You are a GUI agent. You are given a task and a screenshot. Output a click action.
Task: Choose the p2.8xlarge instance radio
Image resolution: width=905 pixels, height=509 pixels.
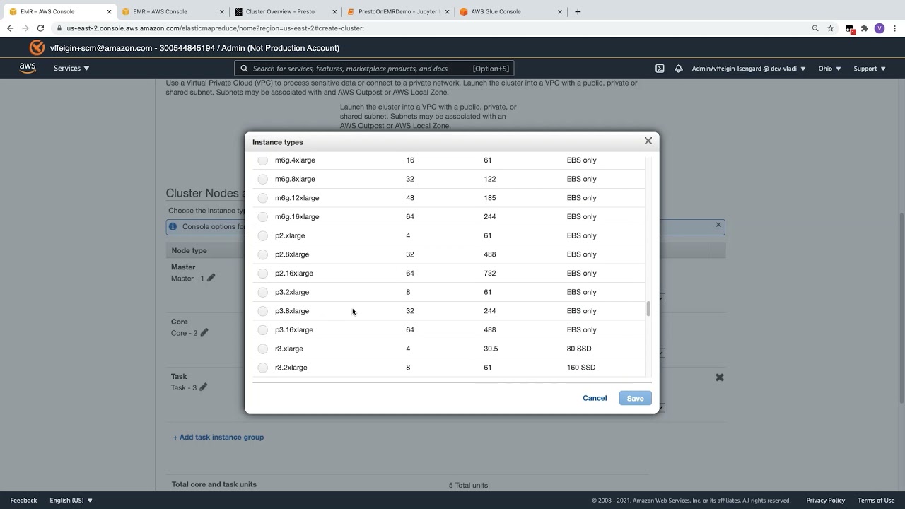pyautogui.click(x=263, y=255)
